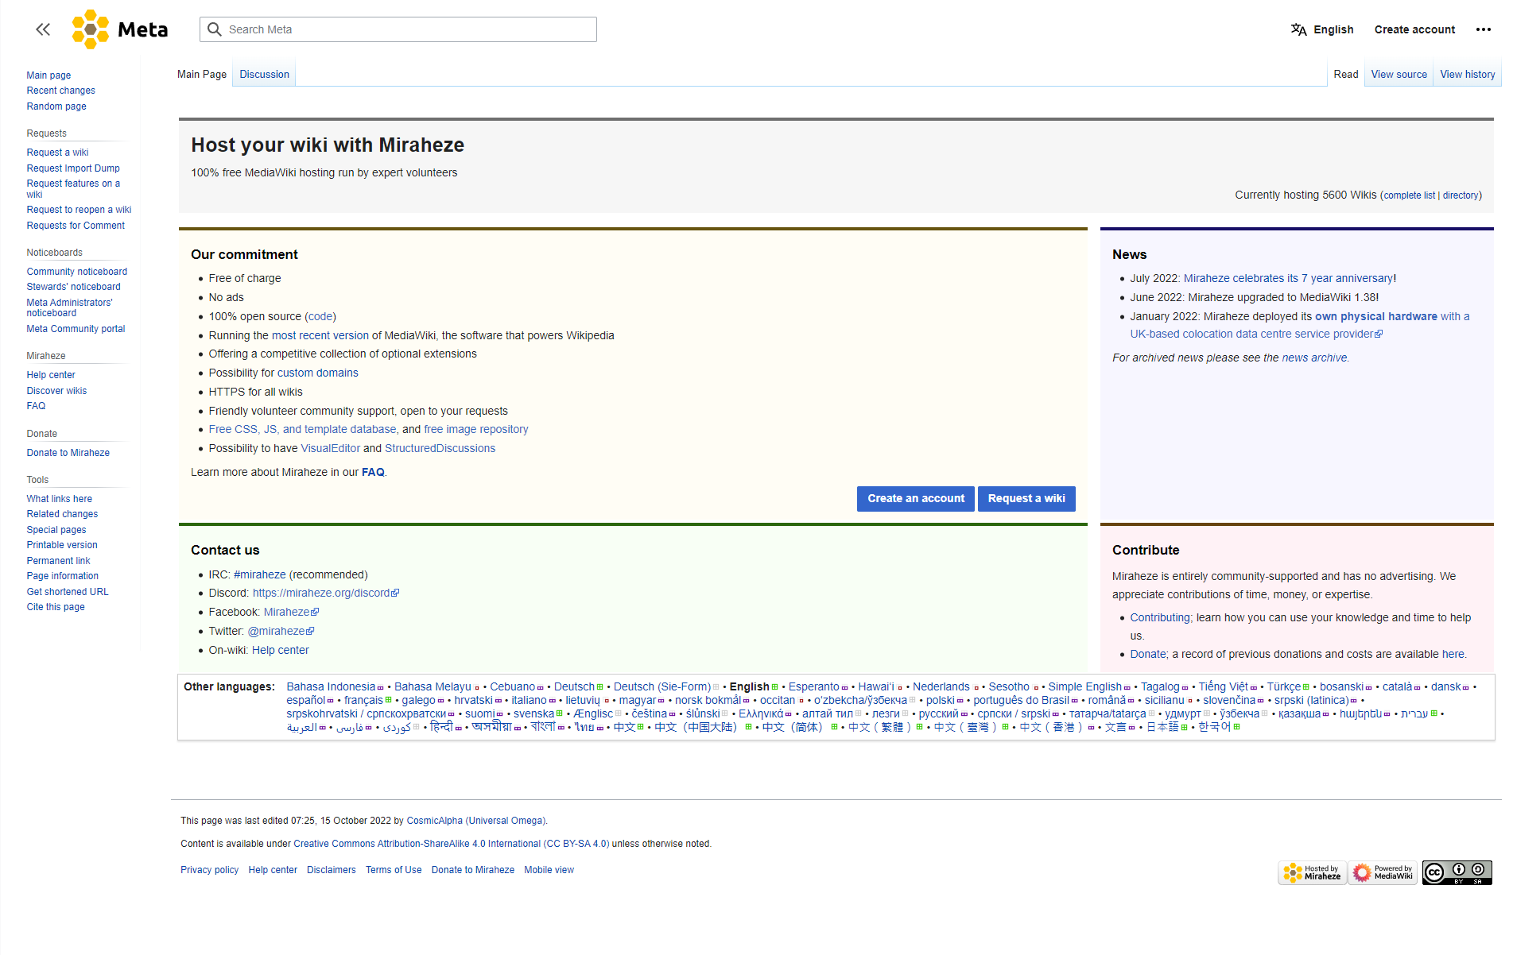This screenshot has width=1513, height=955.
Task: Open the three-dots more options menu
Action: coord(1483,29)
